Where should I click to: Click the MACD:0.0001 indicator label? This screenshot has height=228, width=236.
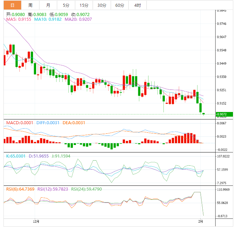[19, 123]
